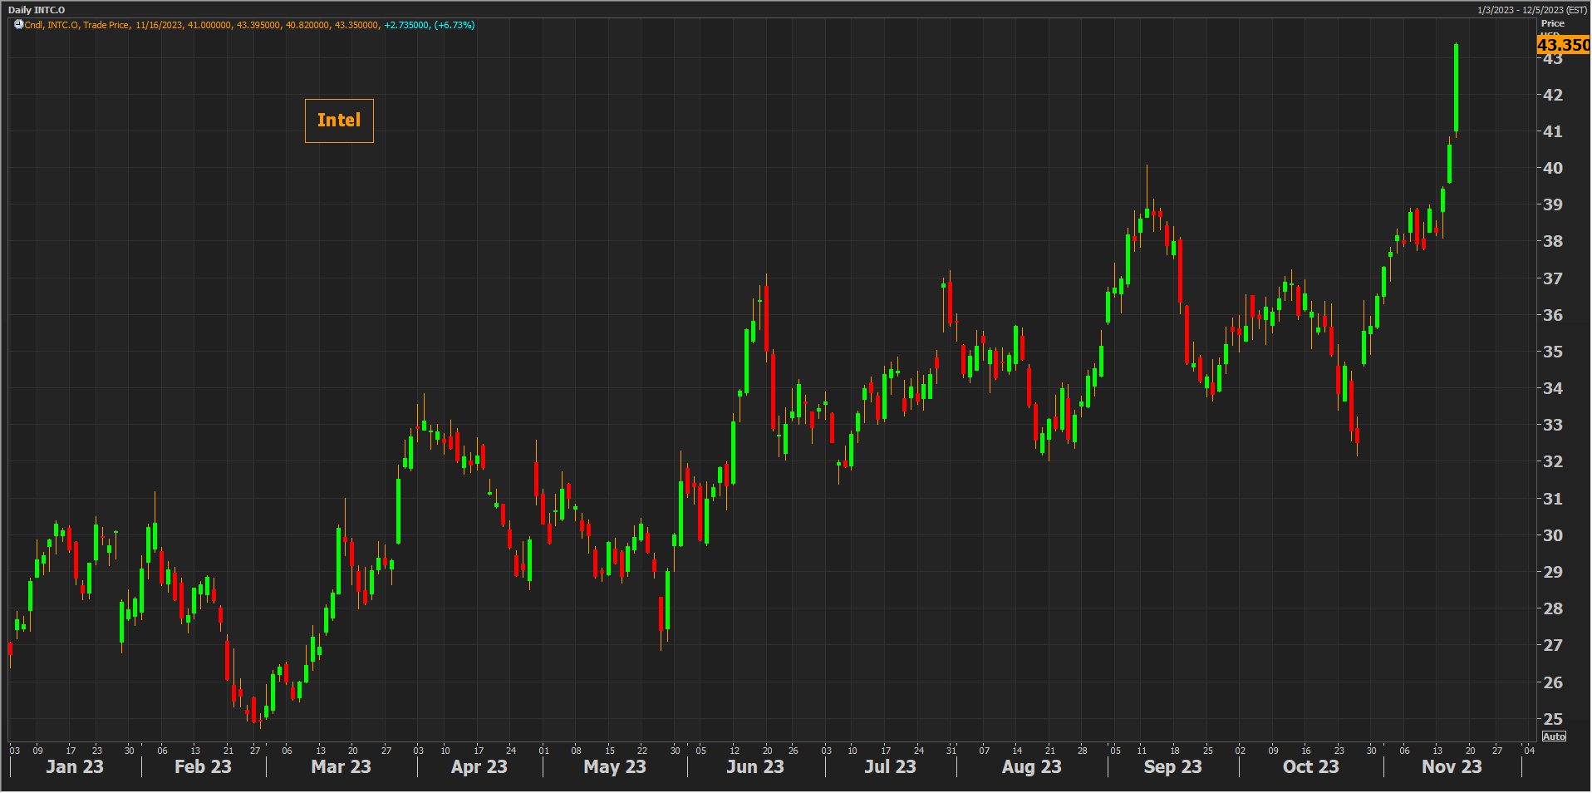Click the +6.73% change value in legend
This screenshot has width=1592, height=793.
pyautogui.click(x=455, y=25)
